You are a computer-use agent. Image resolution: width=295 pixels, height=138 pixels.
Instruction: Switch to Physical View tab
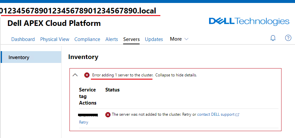[55, 39]
